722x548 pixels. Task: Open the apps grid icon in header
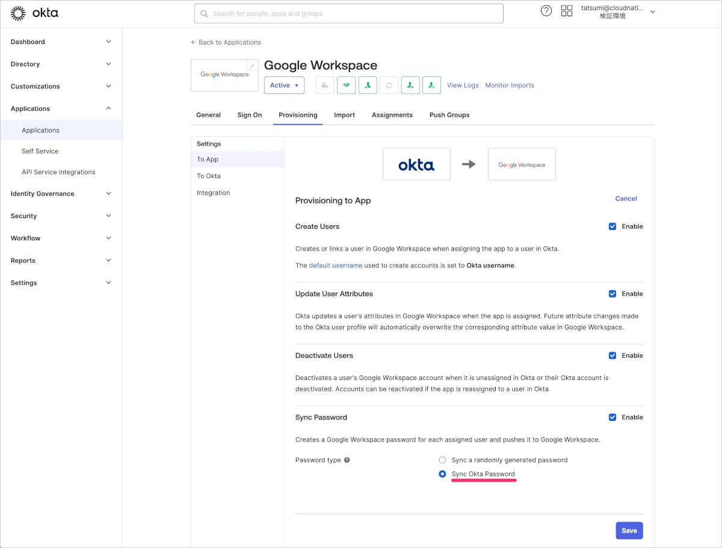pos(566,11)
